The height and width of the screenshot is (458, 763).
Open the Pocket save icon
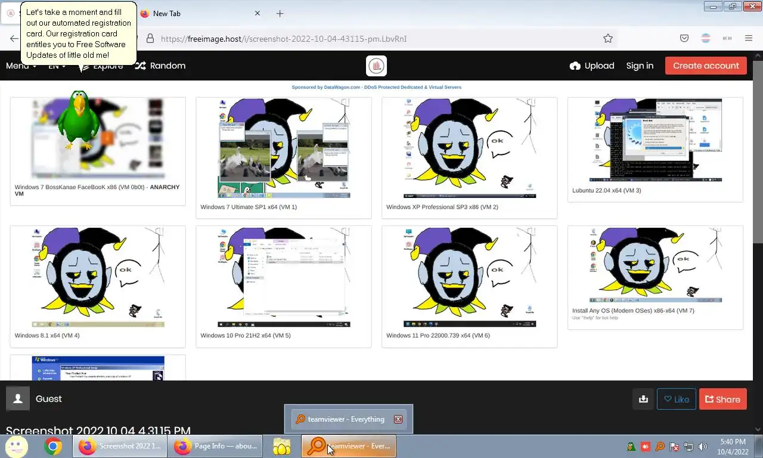point(684,38)
